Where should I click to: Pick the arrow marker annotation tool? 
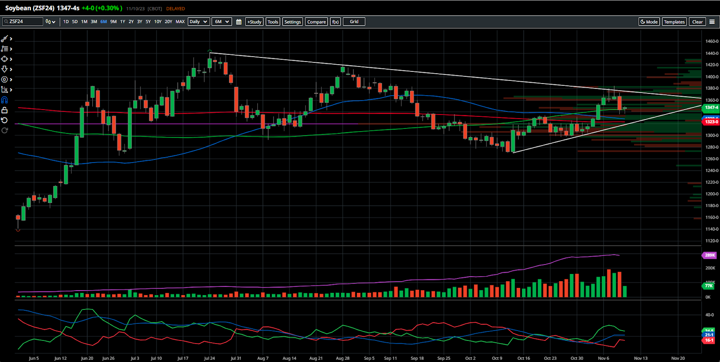(4, 69)
